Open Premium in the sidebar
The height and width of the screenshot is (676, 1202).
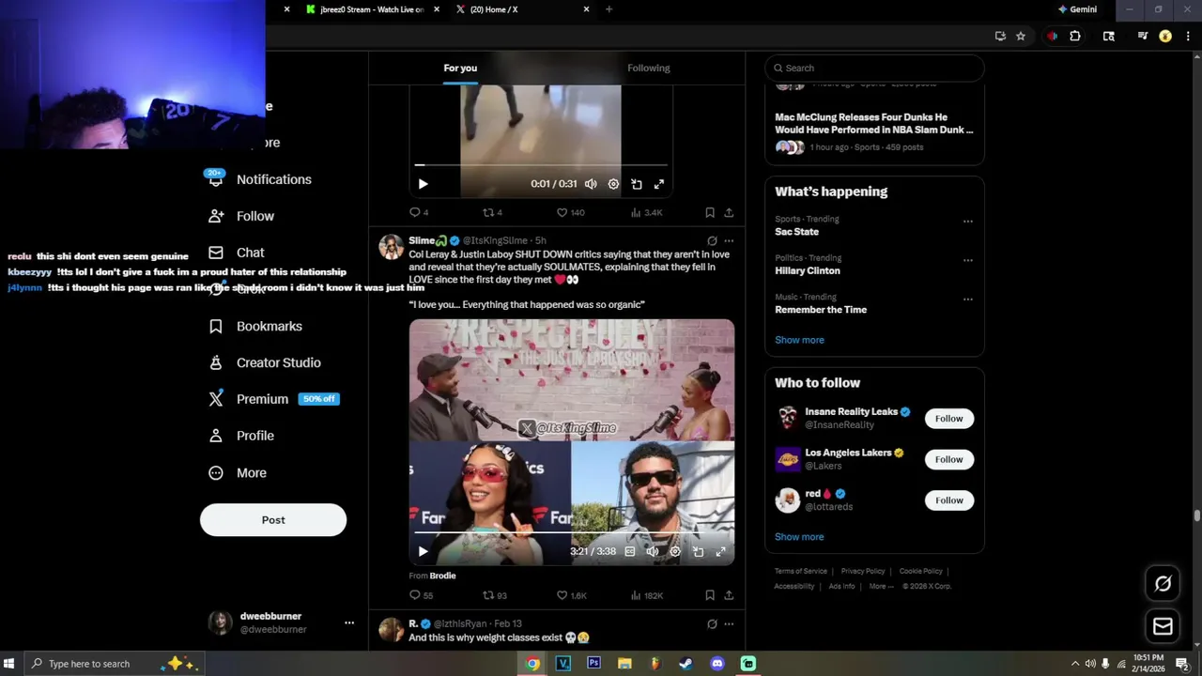273,399
